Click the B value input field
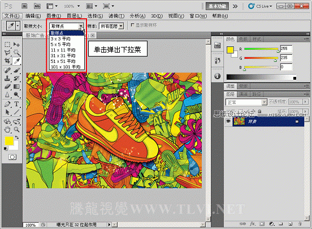The height and width of the screenshot is (229, 312). pyautogui.click(x=286, y=67)
